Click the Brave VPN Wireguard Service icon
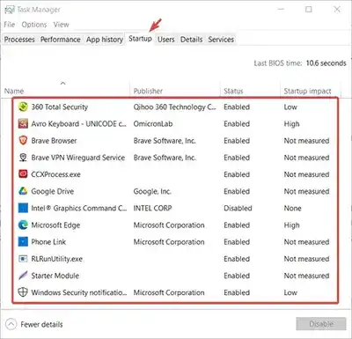Image resolution: width=352 pixels, height=339 pixels. 23,158
